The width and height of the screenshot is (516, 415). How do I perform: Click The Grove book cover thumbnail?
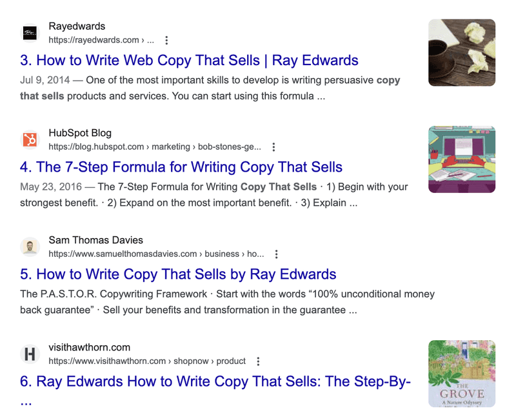[462, 374]
